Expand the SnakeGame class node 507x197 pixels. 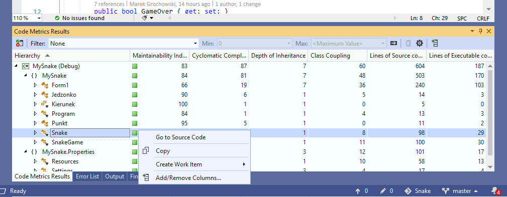36,142
